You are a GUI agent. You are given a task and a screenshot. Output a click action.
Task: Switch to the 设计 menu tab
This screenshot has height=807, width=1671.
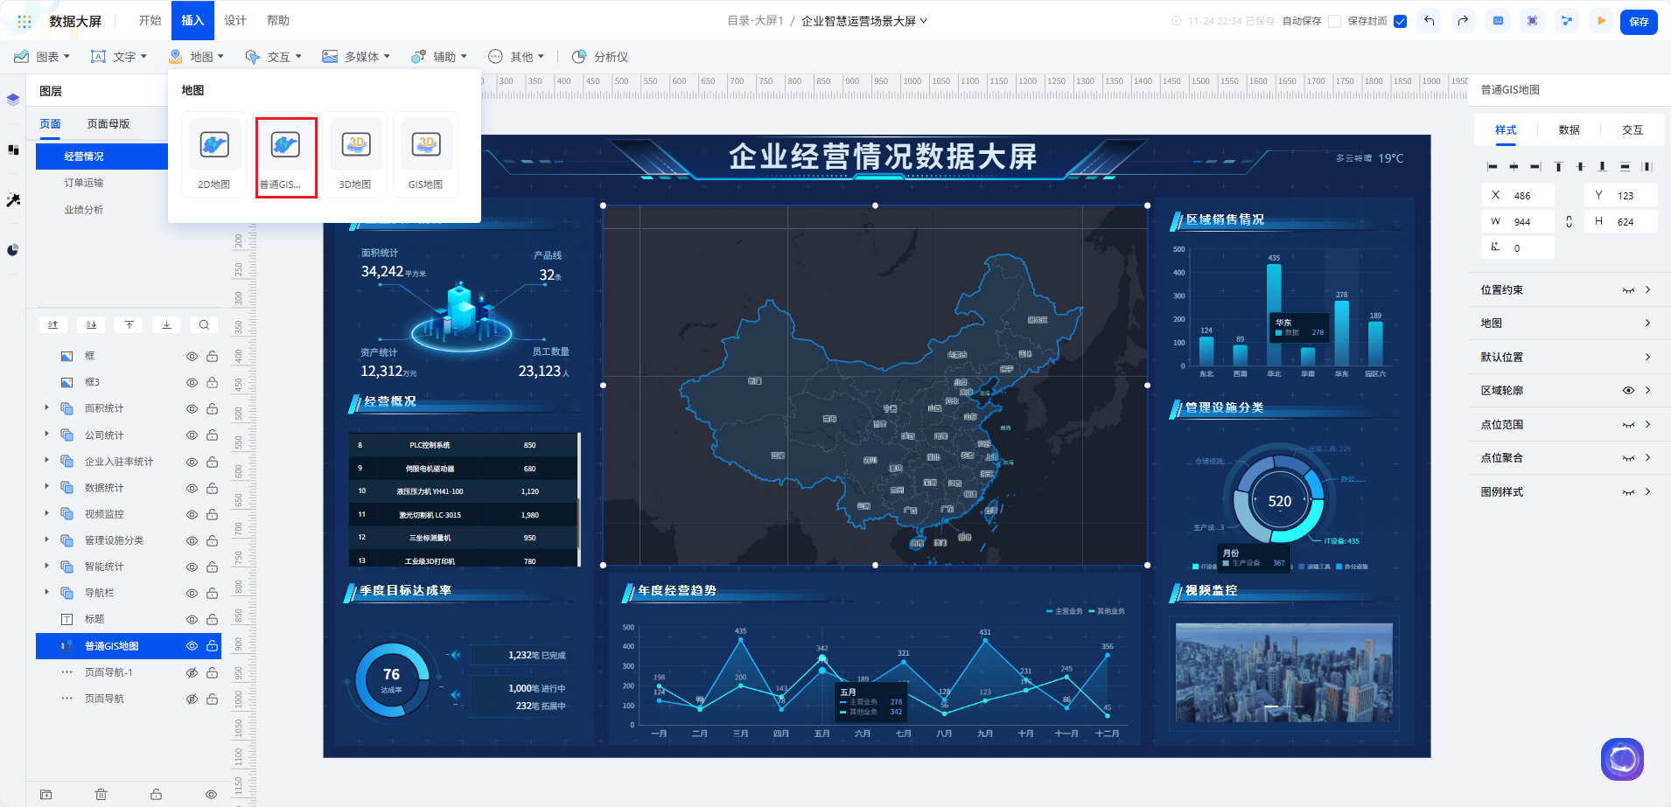(235, 21)
